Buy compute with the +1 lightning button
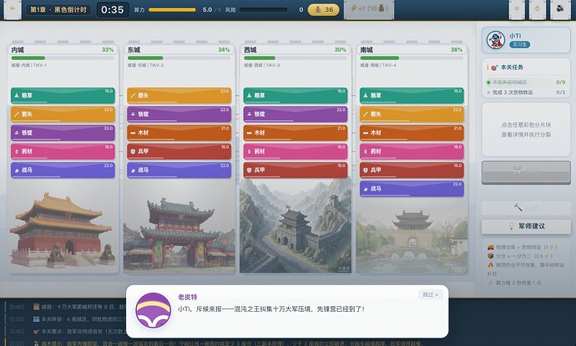Screen dimensions: 576x346 [369, 9]
